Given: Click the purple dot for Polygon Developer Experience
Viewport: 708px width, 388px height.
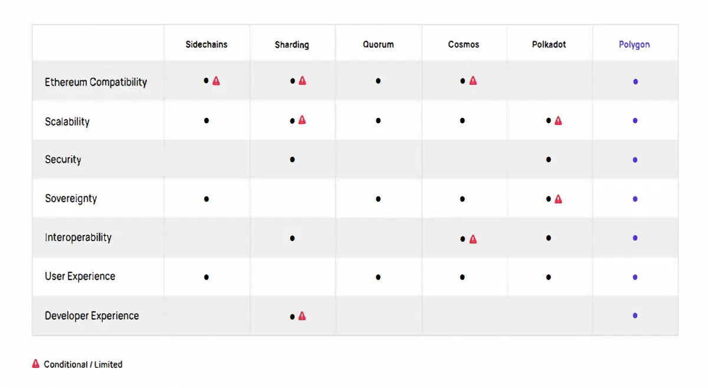Looking at the screenshot, I should (635, 315).
